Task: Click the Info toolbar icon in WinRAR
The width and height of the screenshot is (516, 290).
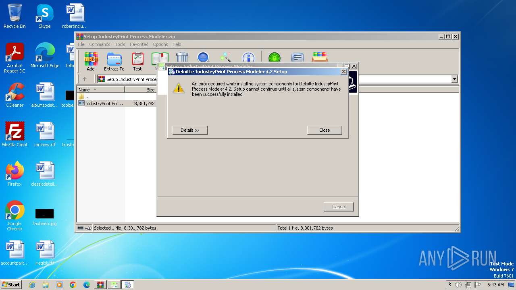Action: [248, 57]
